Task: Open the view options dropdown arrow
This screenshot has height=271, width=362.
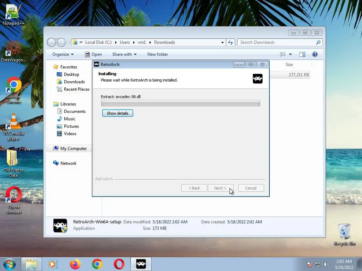Action: click(291, 54)
